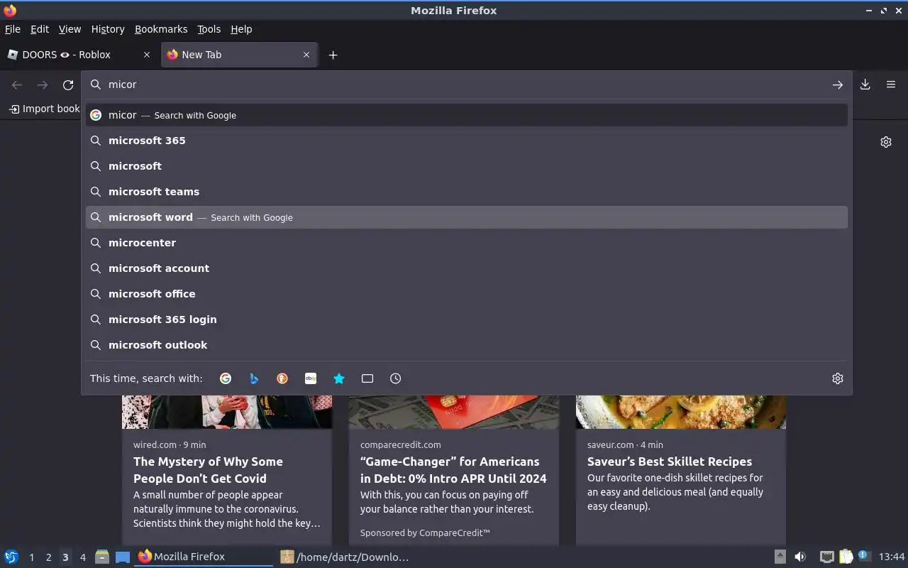Viewport: 908px width, 568px height.
Task: Pick the 'microsoft 365 login' suggestion
Action: pos(467,319)
